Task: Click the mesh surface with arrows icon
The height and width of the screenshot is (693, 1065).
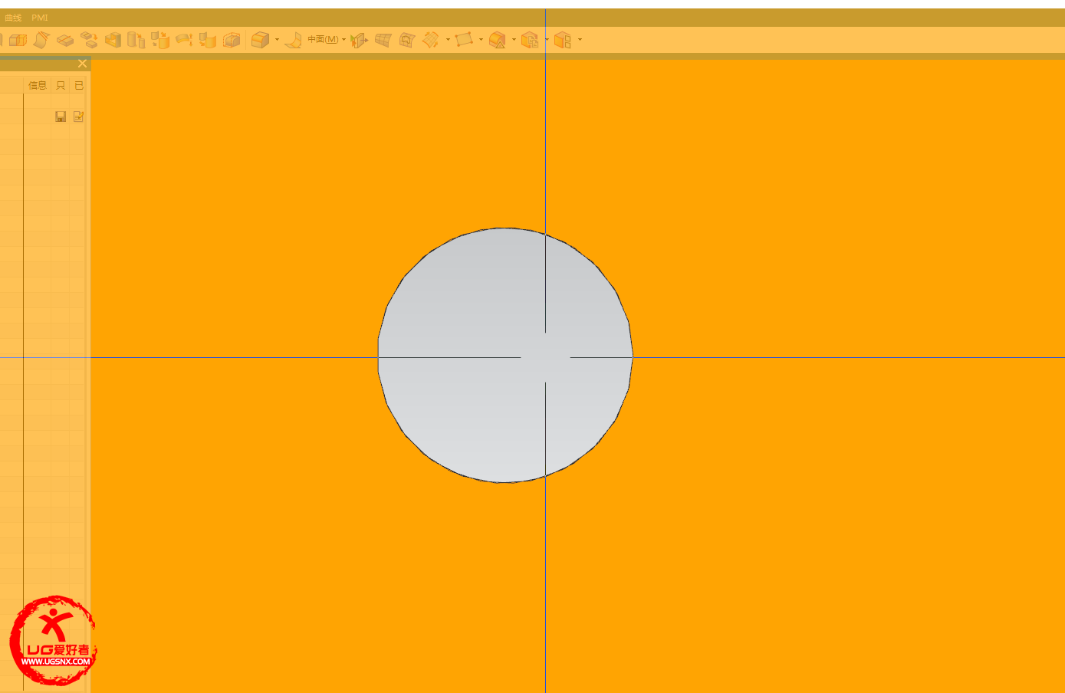Action: pyautogui.click(x=431, y=40)
